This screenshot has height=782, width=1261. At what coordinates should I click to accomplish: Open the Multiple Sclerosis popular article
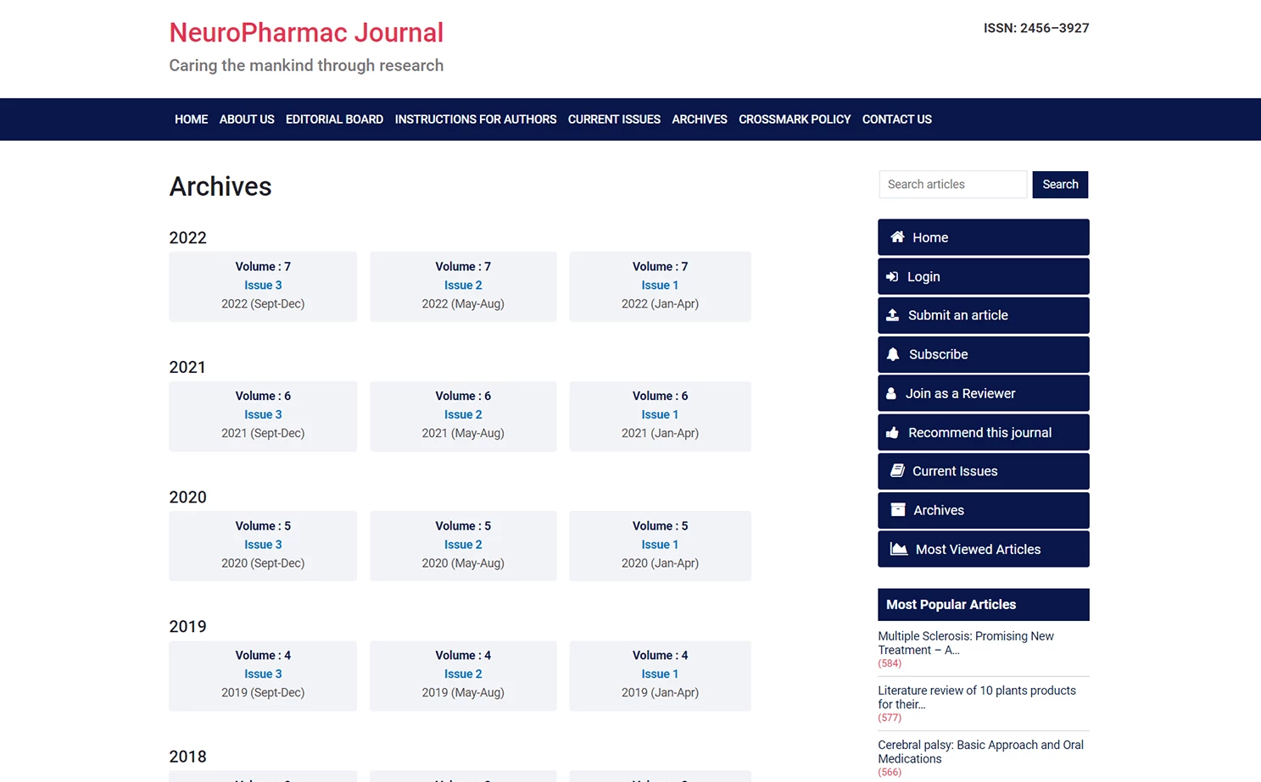tap(966, 642)
